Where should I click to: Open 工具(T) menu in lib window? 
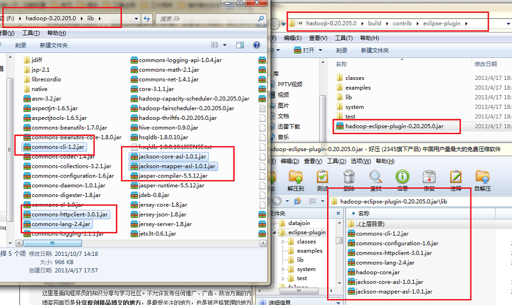[x=31, y=33]
